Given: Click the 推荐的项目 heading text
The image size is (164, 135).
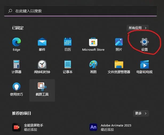Looking at the screenshot, I should click(x=21, y=113).
